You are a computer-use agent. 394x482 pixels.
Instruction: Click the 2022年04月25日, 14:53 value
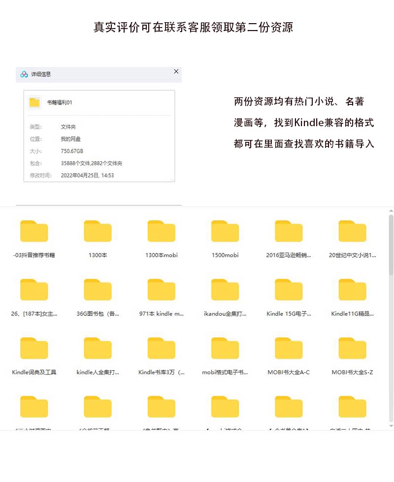(87, 175)
